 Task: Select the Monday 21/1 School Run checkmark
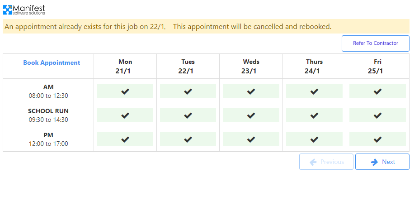pos(125,115)
